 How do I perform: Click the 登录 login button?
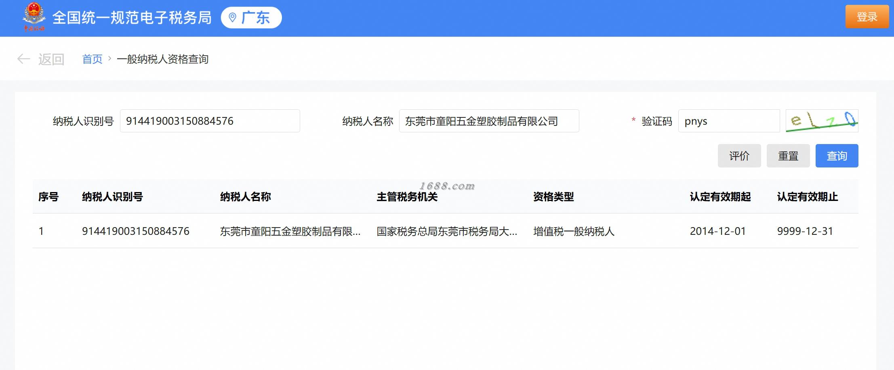867,17
